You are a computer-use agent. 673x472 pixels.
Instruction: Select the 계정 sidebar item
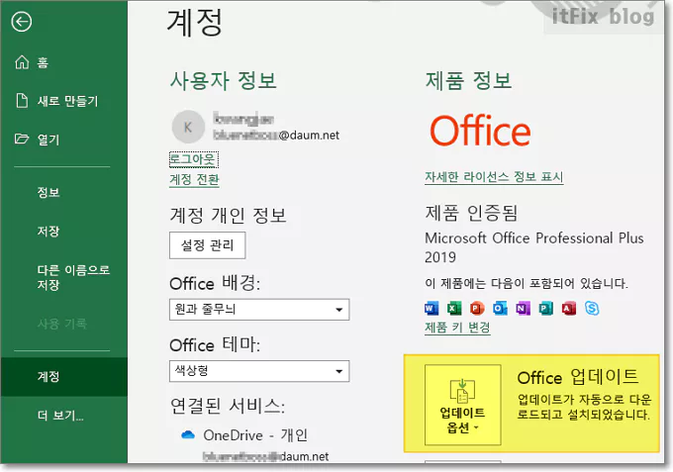tap(63, 376)
